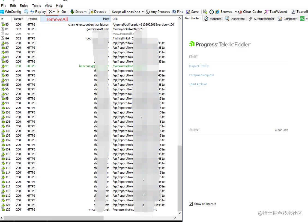This screenshot has width=308, height=222.
Task: Switch to the Get Started tab
Action: point(193,18)
